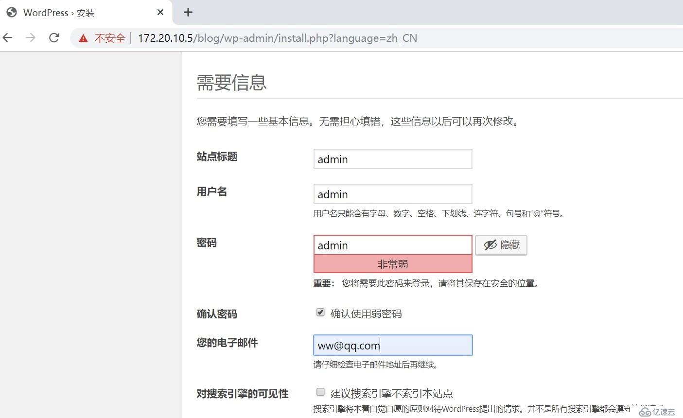Click the 站点标题 label

pyautogui.click(x=217, y=157)
